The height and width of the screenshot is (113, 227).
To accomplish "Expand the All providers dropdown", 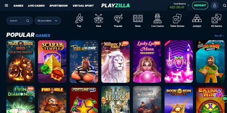I will 48,21.
